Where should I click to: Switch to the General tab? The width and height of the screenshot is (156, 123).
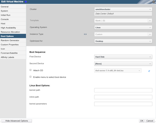13,7
